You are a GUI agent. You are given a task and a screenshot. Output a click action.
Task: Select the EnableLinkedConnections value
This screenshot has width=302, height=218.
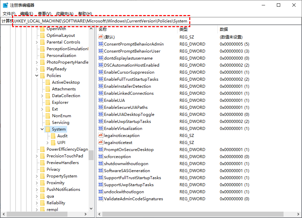(129, 93)
